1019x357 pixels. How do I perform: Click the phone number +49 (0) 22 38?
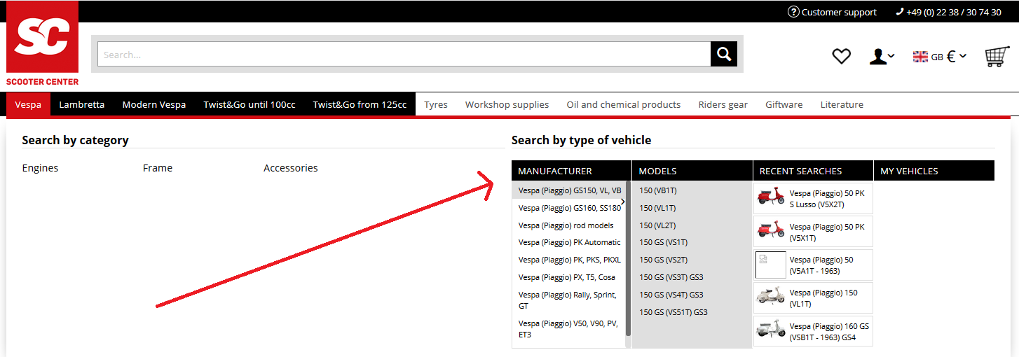[949, 12]
